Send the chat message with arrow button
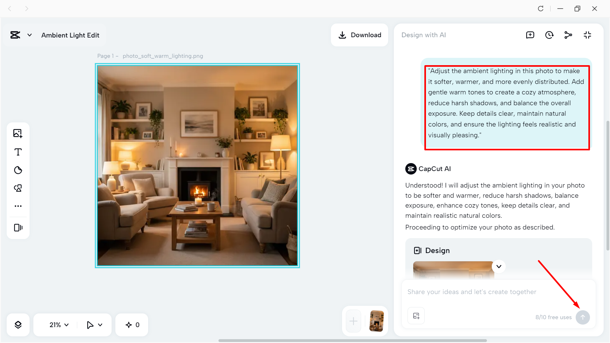The width and height of the screenshot is (610, 343). tap(583, 317)
